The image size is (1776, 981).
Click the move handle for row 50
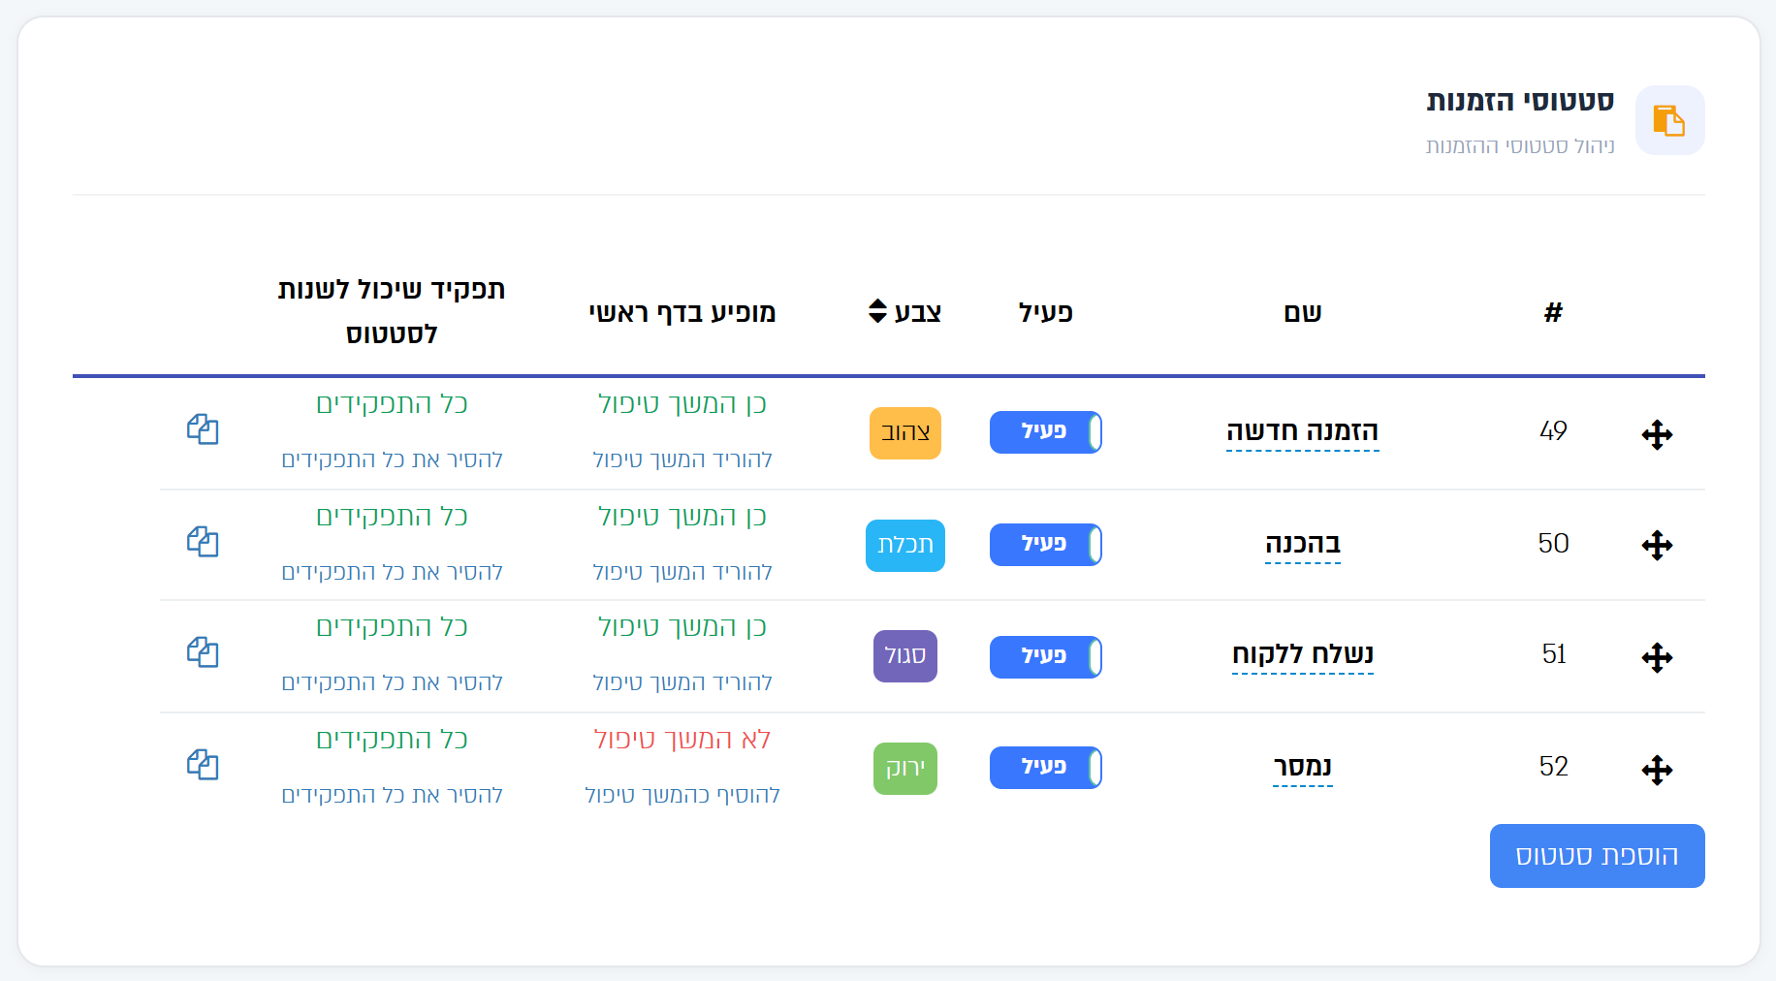pyautogui.click(x=1657, y=546)
